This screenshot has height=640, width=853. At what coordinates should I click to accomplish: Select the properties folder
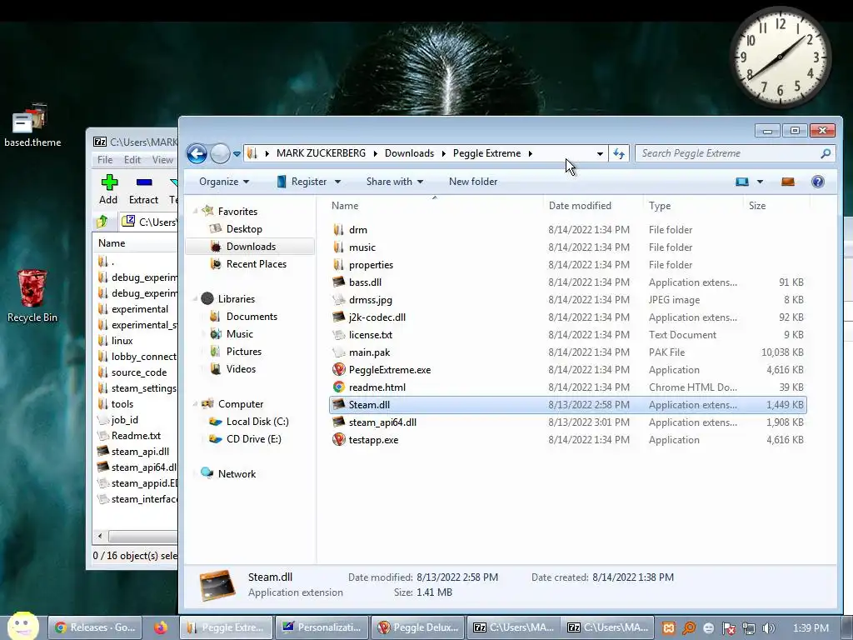tap(371, 264)
